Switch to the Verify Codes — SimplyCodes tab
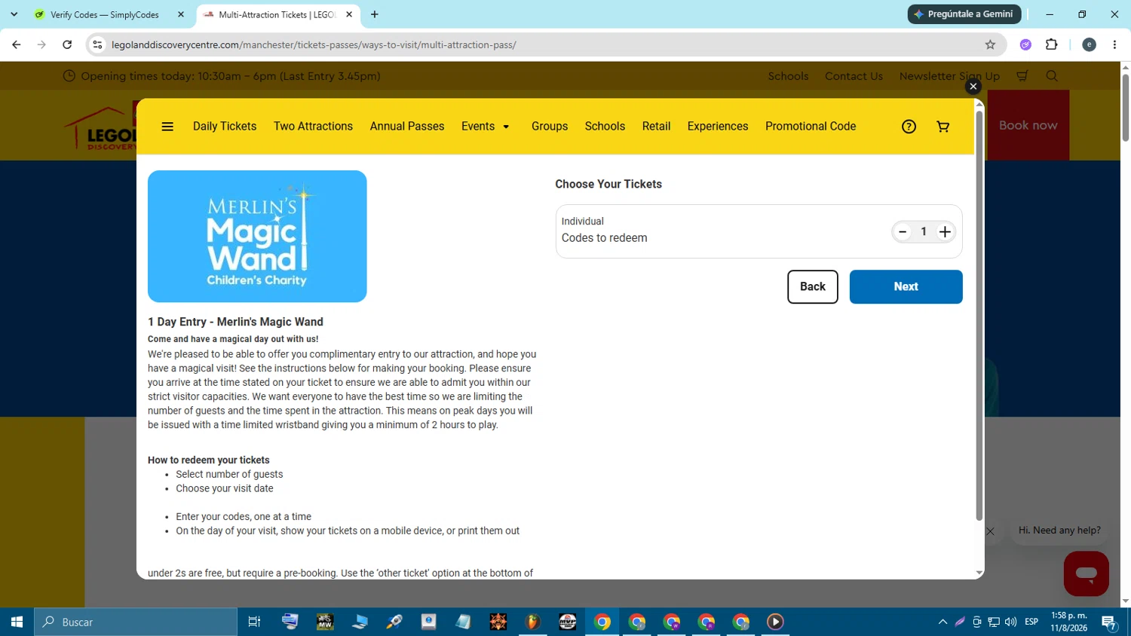 (x=105, y=15)
